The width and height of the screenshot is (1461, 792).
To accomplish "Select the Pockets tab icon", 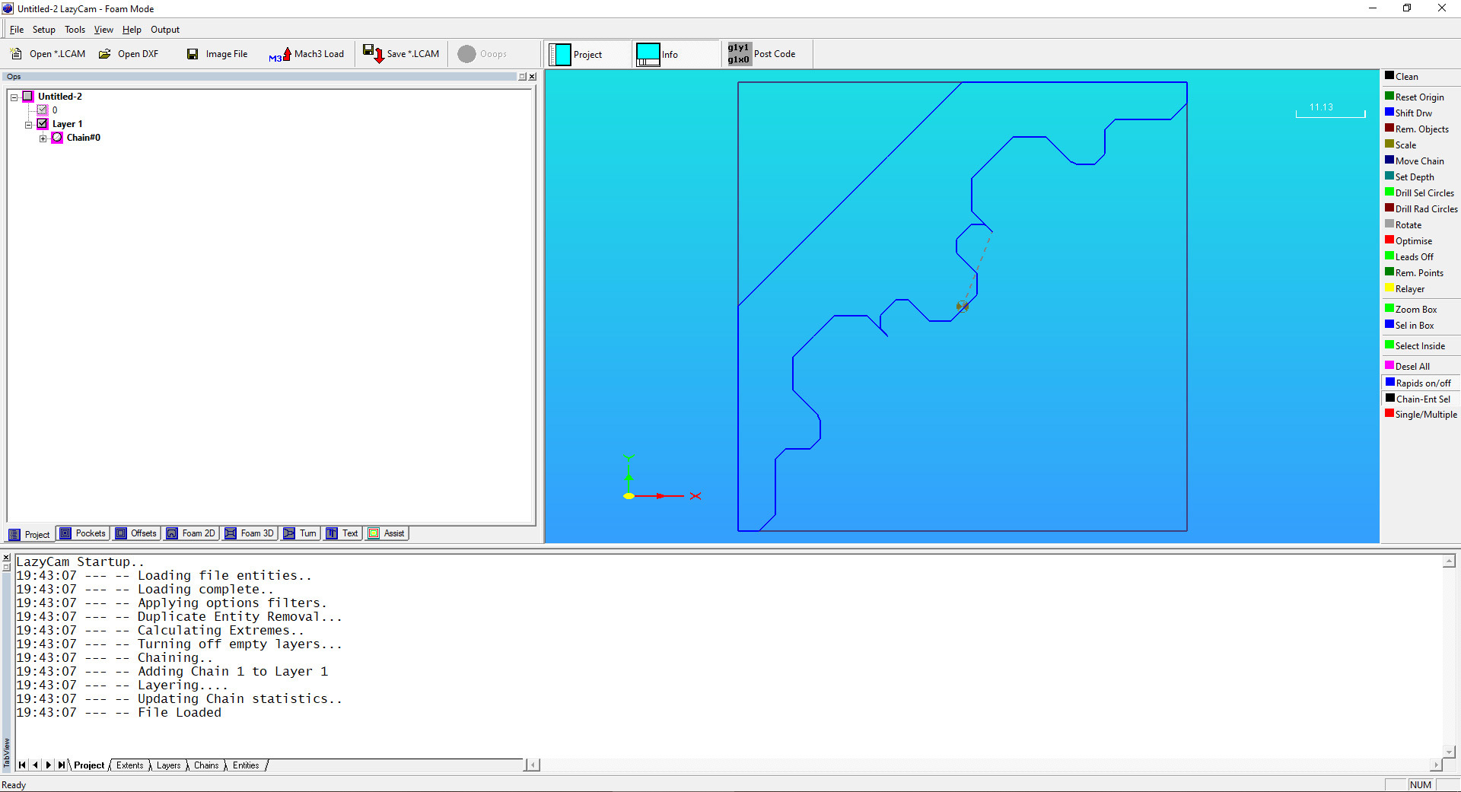I will (x=66, y=533).
